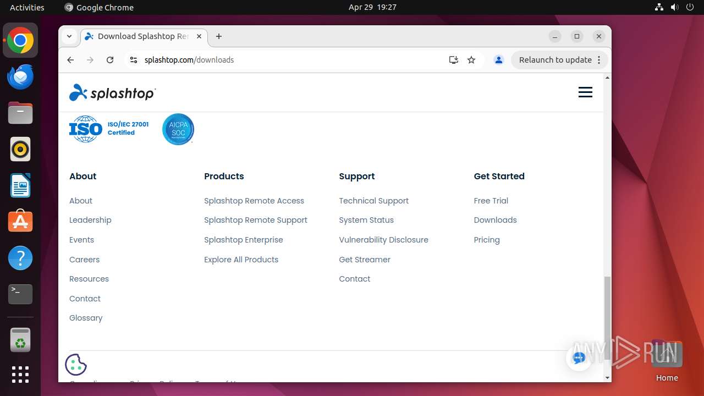Show Applications grid
Viewport: 704px width, 396px height.
(x=20, y=375)
